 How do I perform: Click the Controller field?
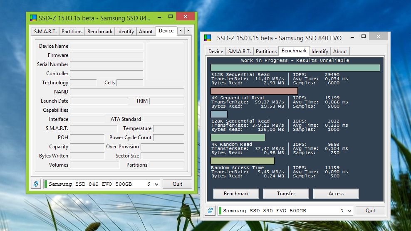(x=106, y=74)
